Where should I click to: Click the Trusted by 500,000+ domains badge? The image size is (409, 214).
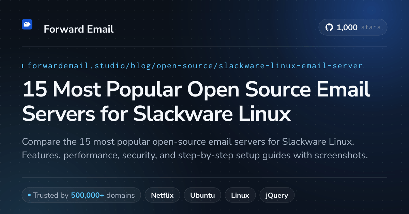[x=81, y=195]
